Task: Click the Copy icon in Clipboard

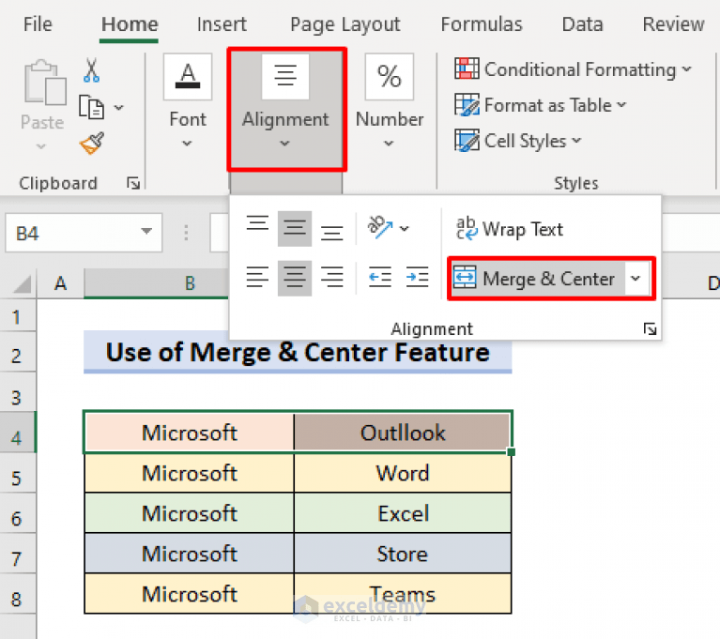Action: click(x=91, y=107)
